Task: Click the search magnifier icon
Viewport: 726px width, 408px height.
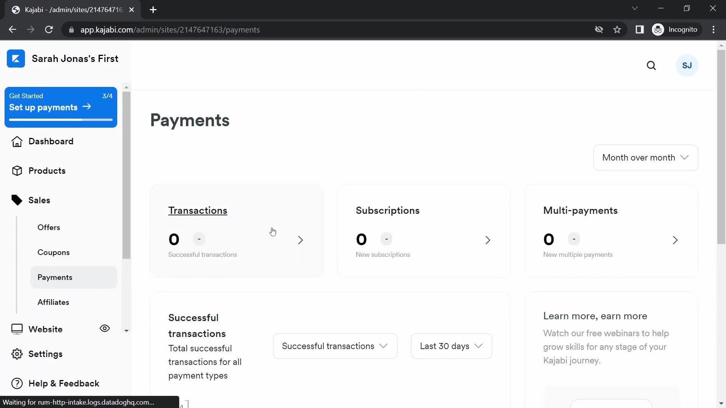Action: 652,65
